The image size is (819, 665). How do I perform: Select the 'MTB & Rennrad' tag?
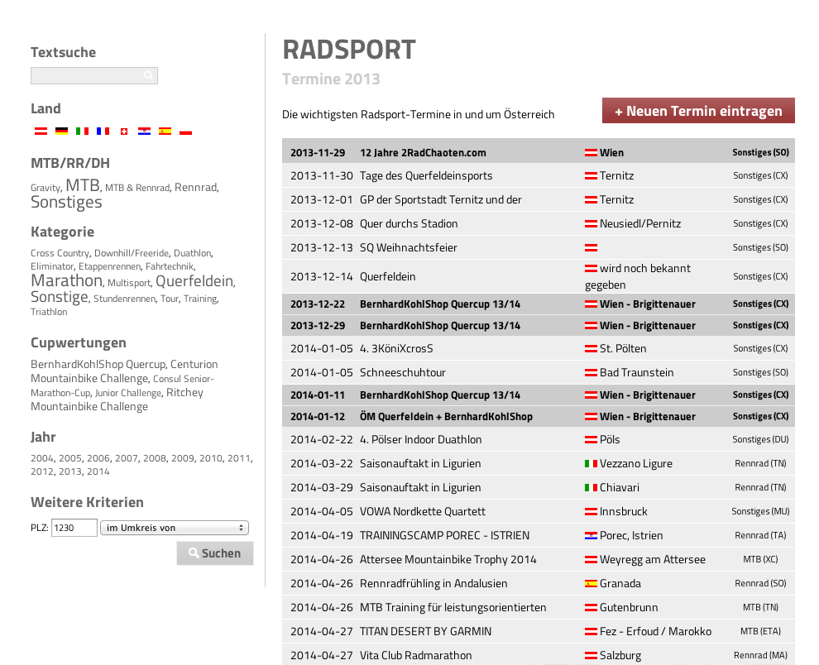tap(137, 188)
